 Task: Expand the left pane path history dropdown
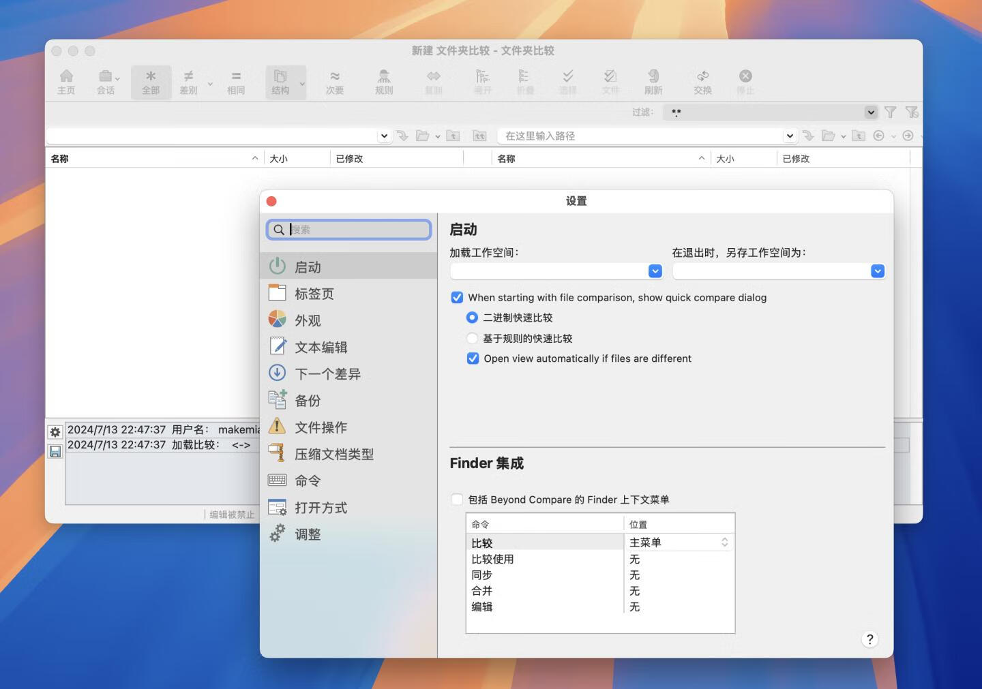pyautogui.click(x=384, y=136)
